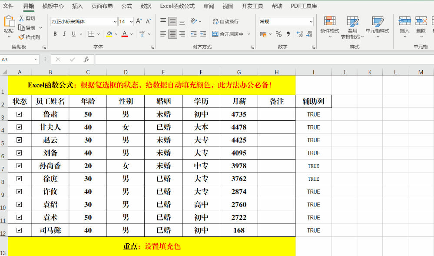Screen dimensions: 434x256
Task: Switch to the 页面布局 Page Layout tab
Action: click(x=102, y=6)
